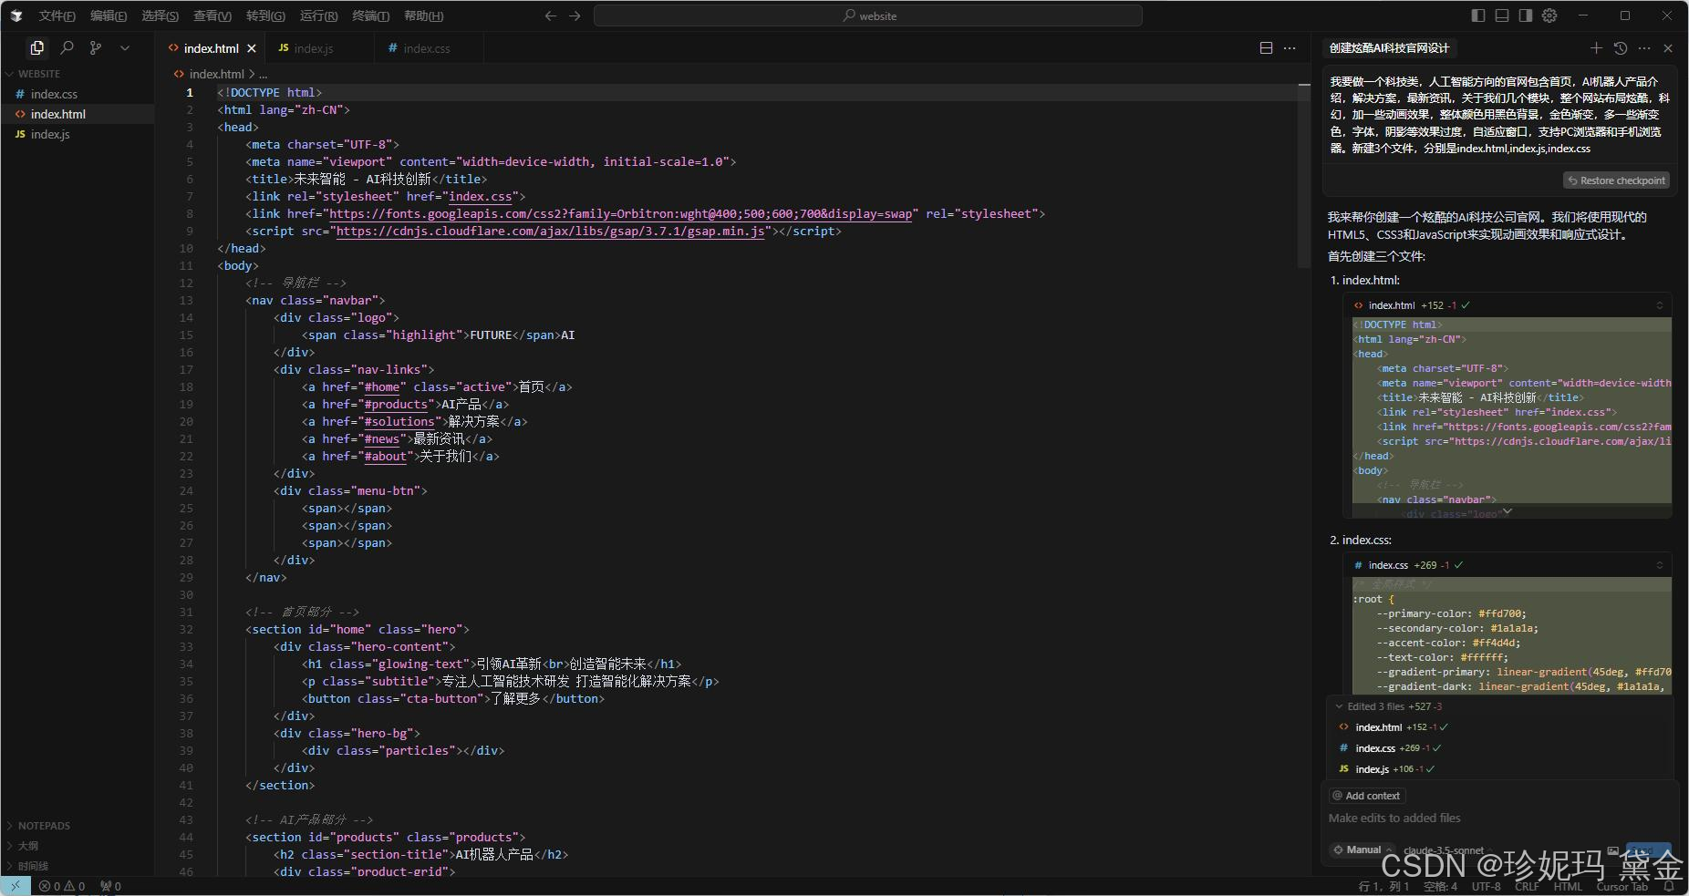Click the Cursor app logo in title bar
Image resolution: width=1689 pixels, height=896 pixels.
point(16,15)
